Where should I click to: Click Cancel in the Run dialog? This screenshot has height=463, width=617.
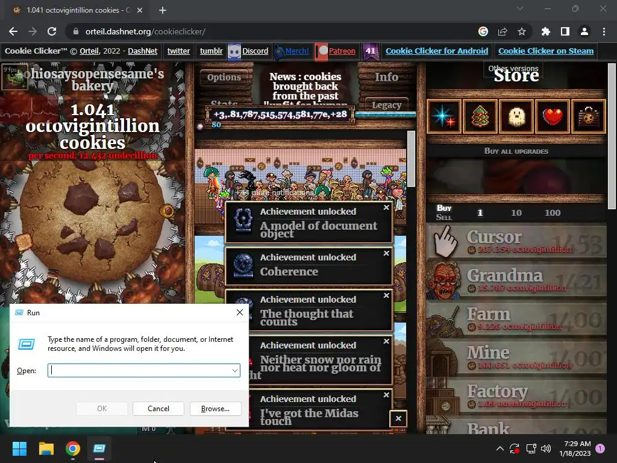click(158, 409)
